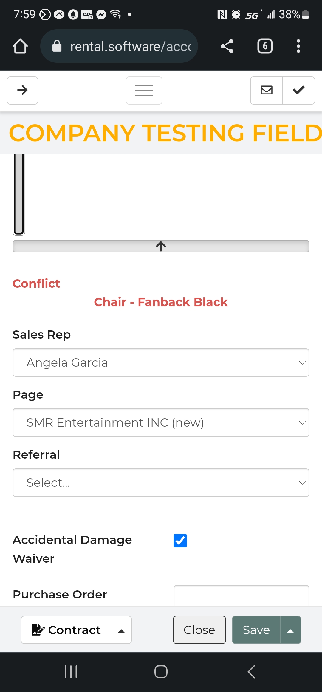Click the Purchase Order input field
The image size is (322, 692).
click(x=241, y=595)
